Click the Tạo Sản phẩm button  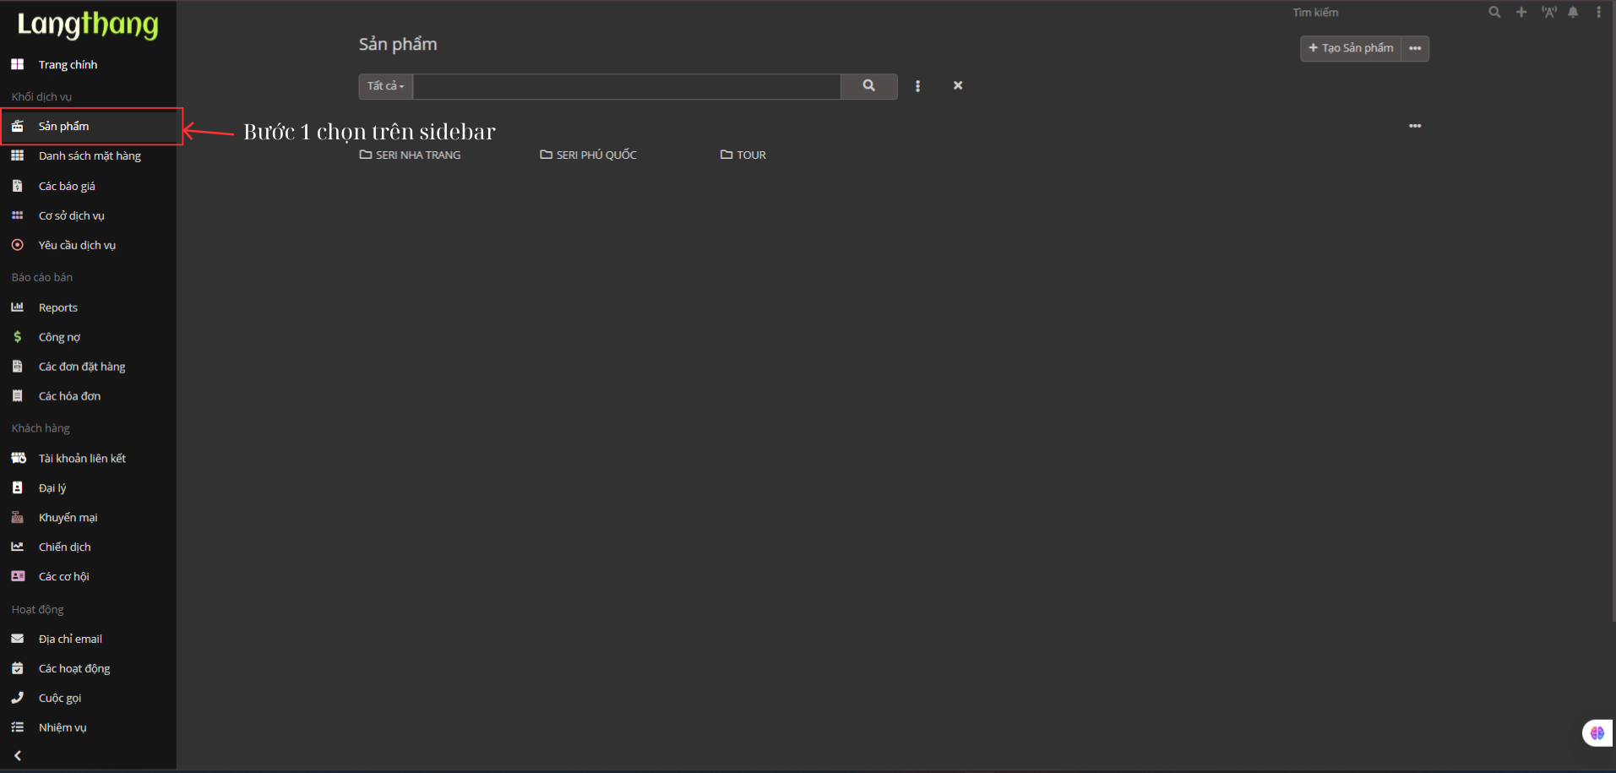1351,49
